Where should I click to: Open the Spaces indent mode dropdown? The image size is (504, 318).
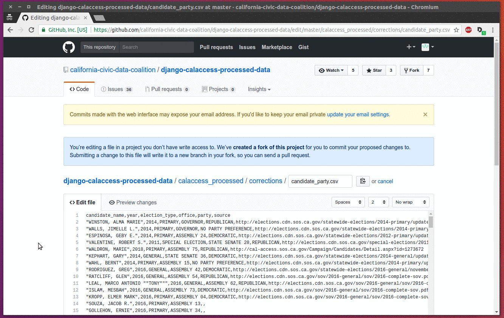tap(348, 202)
